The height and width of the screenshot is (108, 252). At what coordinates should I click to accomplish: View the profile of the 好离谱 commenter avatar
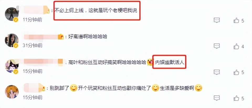[x=12, y=40]
